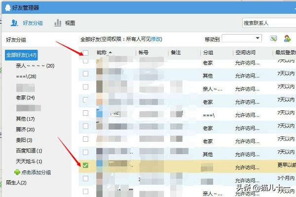Select the 老家 (24) group
Viewport: 296px width, 197px height.
point(25,98)
